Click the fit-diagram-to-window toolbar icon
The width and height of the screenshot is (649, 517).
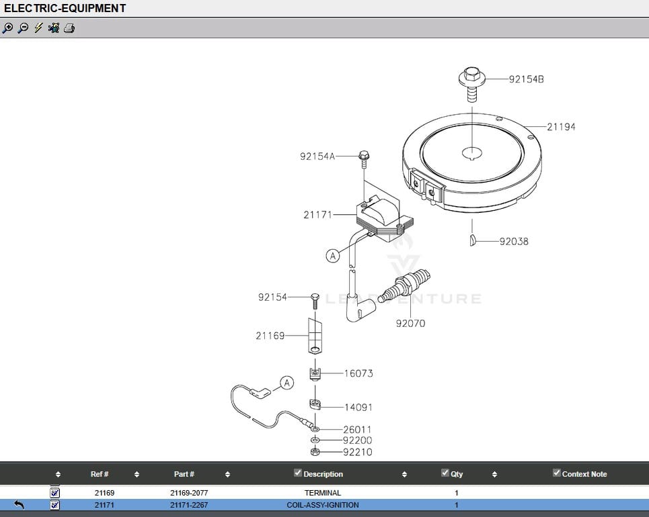pos(54,28)
